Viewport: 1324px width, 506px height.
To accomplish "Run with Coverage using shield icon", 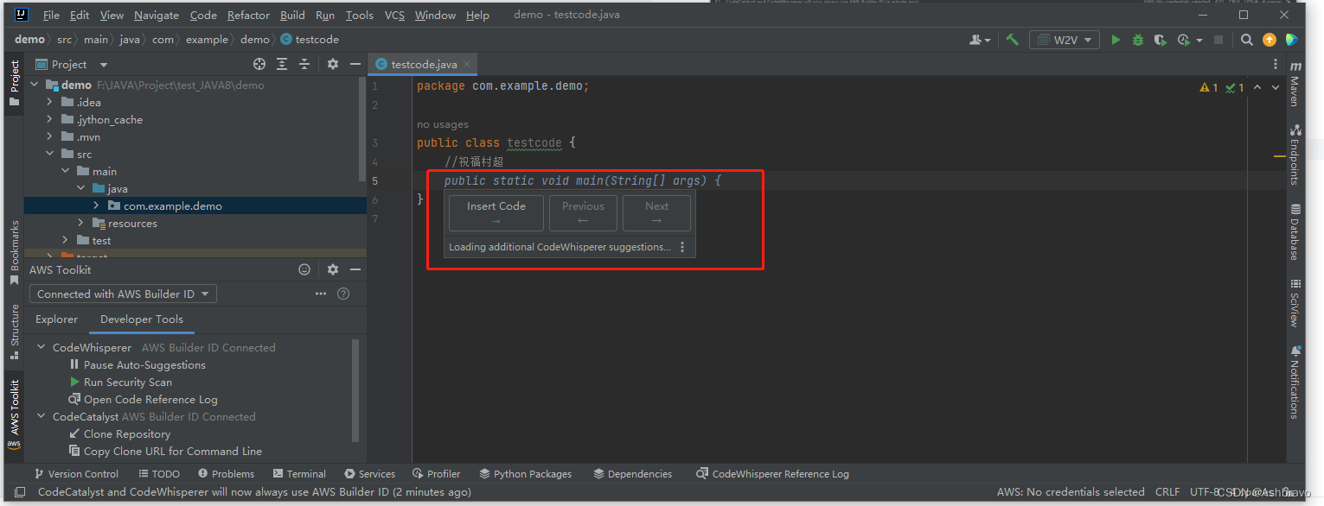I will click(x=1160, y=40).
